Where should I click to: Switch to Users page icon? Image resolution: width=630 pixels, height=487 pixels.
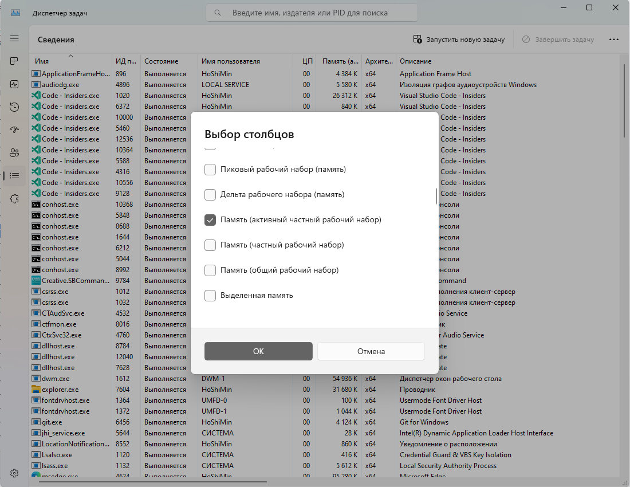coord(14,152)
